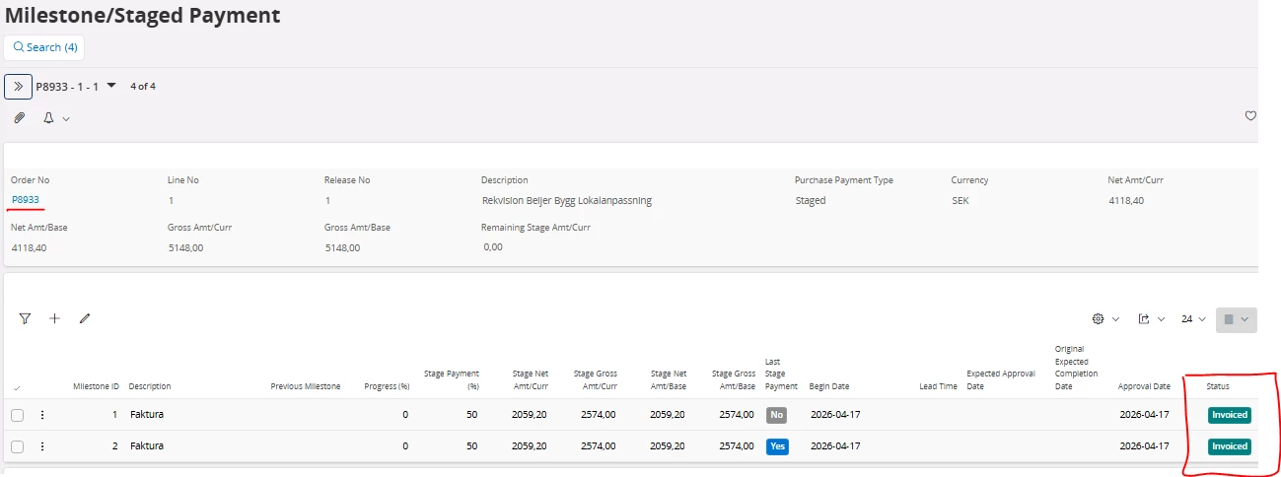The height and width of the screenshot is (477, 1281).
Task: Select the checkbox for milestone 1 row
Action: (18, 415)
